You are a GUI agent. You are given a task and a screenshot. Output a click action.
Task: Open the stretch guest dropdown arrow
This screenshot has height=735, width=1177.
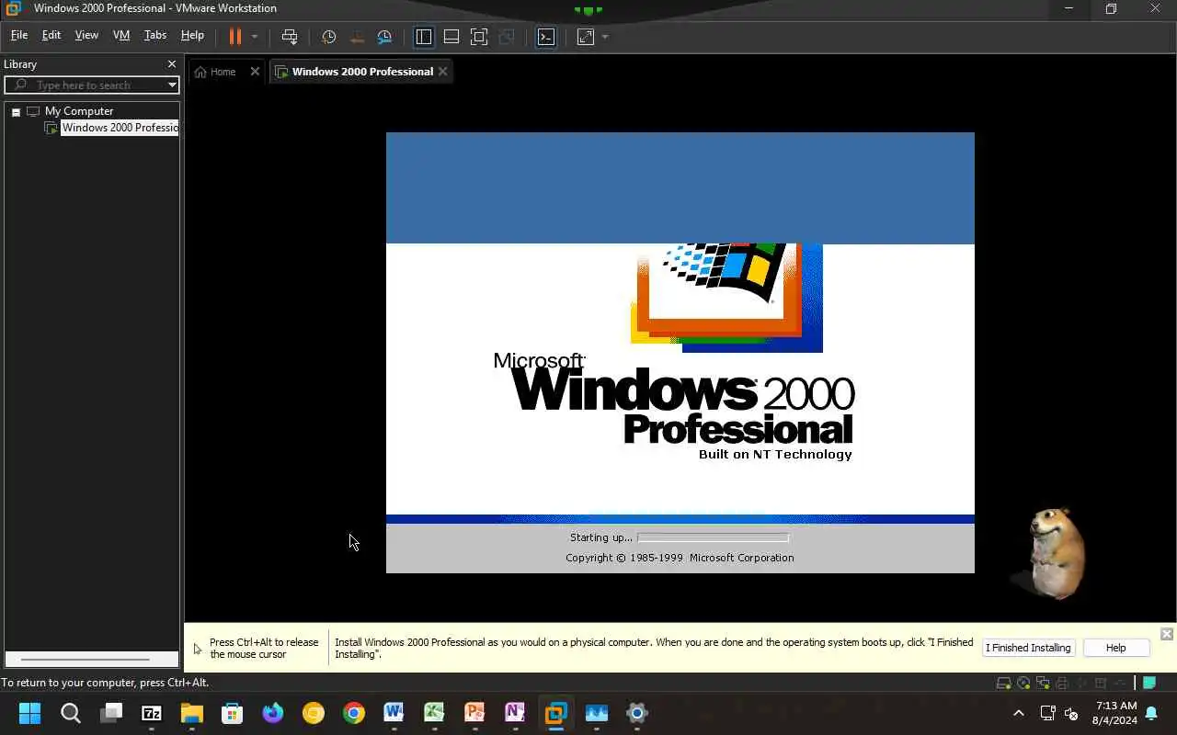tap(605, 37)
